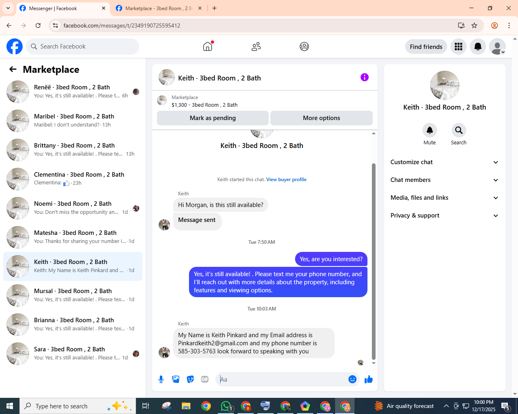Open the Mursal 3bed Room conversation
Screen dimensions: 518x414
tap(73, 296)
